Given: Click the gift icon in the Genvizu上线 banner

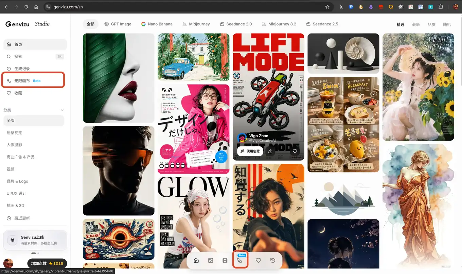Looking at the screenshot, I should pos(12,240).
